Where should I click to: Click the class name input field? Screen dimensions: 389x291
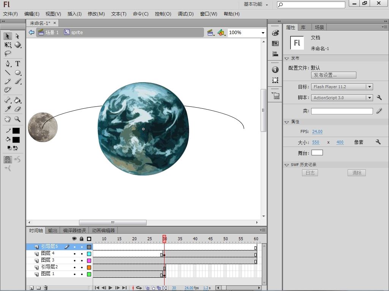tap(342, 111)
